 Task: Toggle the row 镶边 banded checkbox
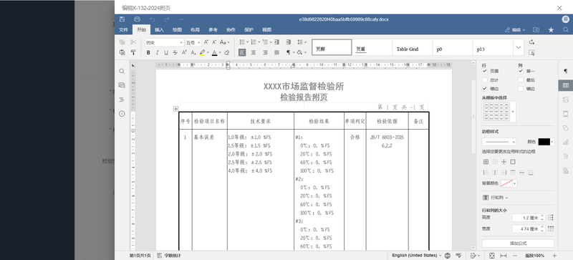tap(485, 89)
